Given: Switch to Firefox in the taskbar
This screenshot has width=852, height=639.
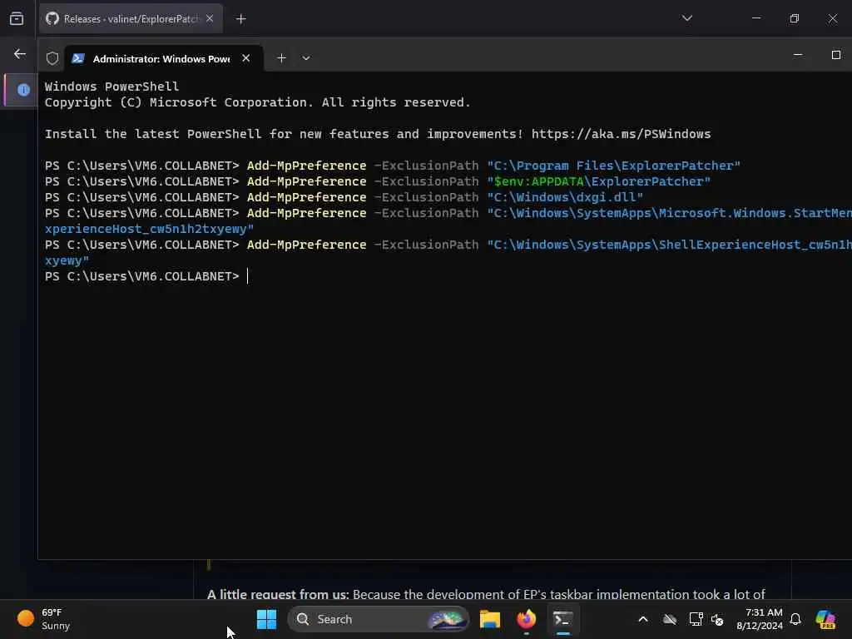Looking at the screenshot, I should 526,619.
